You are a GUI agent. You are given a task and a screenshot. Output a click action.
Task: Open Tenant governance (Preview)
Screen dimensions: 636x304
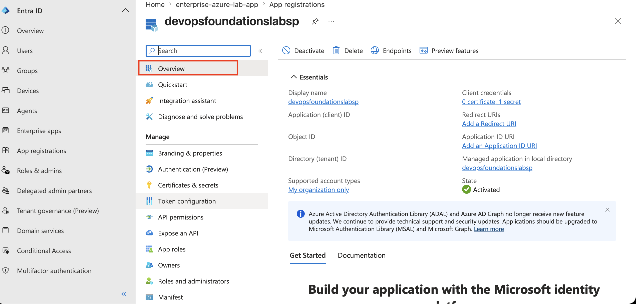click(x=58, y=211)
